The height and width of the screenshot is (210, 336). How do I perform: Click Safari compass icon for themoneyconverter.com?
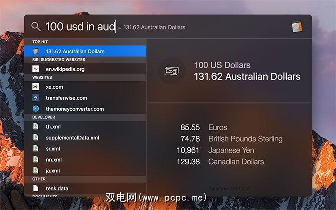click(36, 109)
